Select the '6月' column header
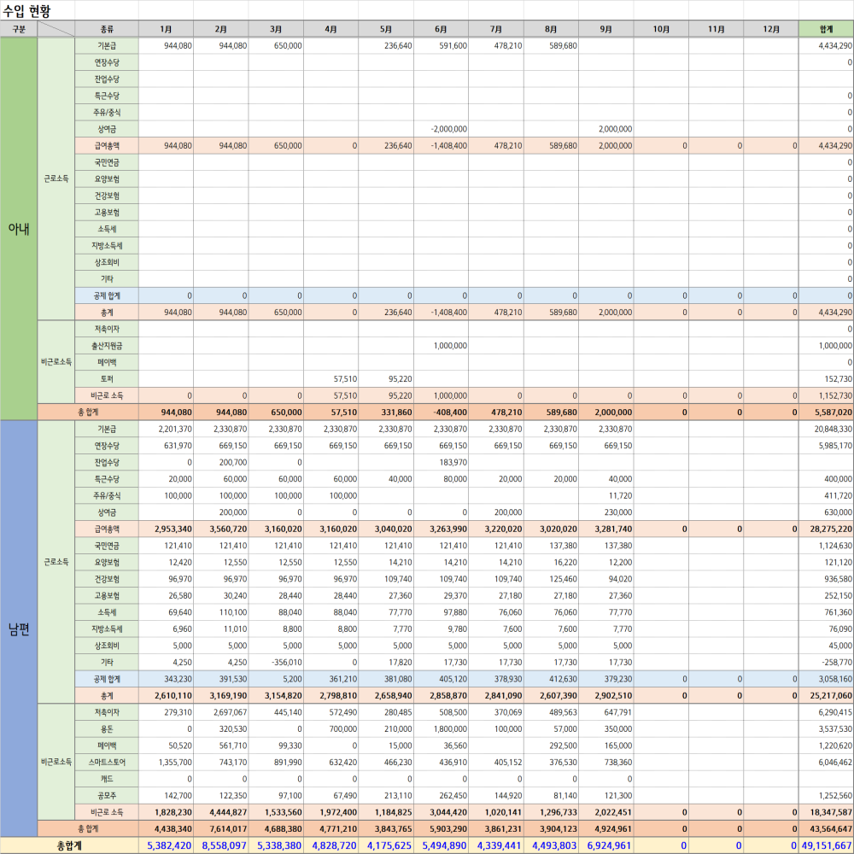 441,29
